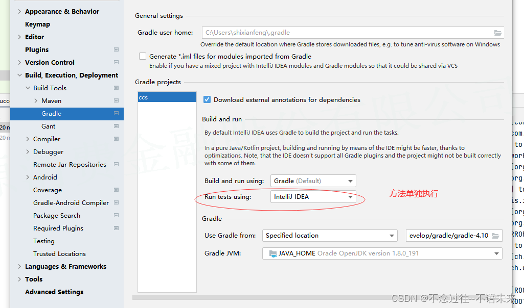Open Keymap settings page
This screenshot has height=308, width=524.
click(37, 24)
